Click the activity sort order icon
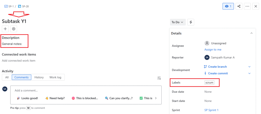 159,78
